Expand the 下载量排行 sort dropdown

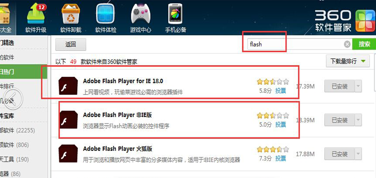[x=348, y=61]
